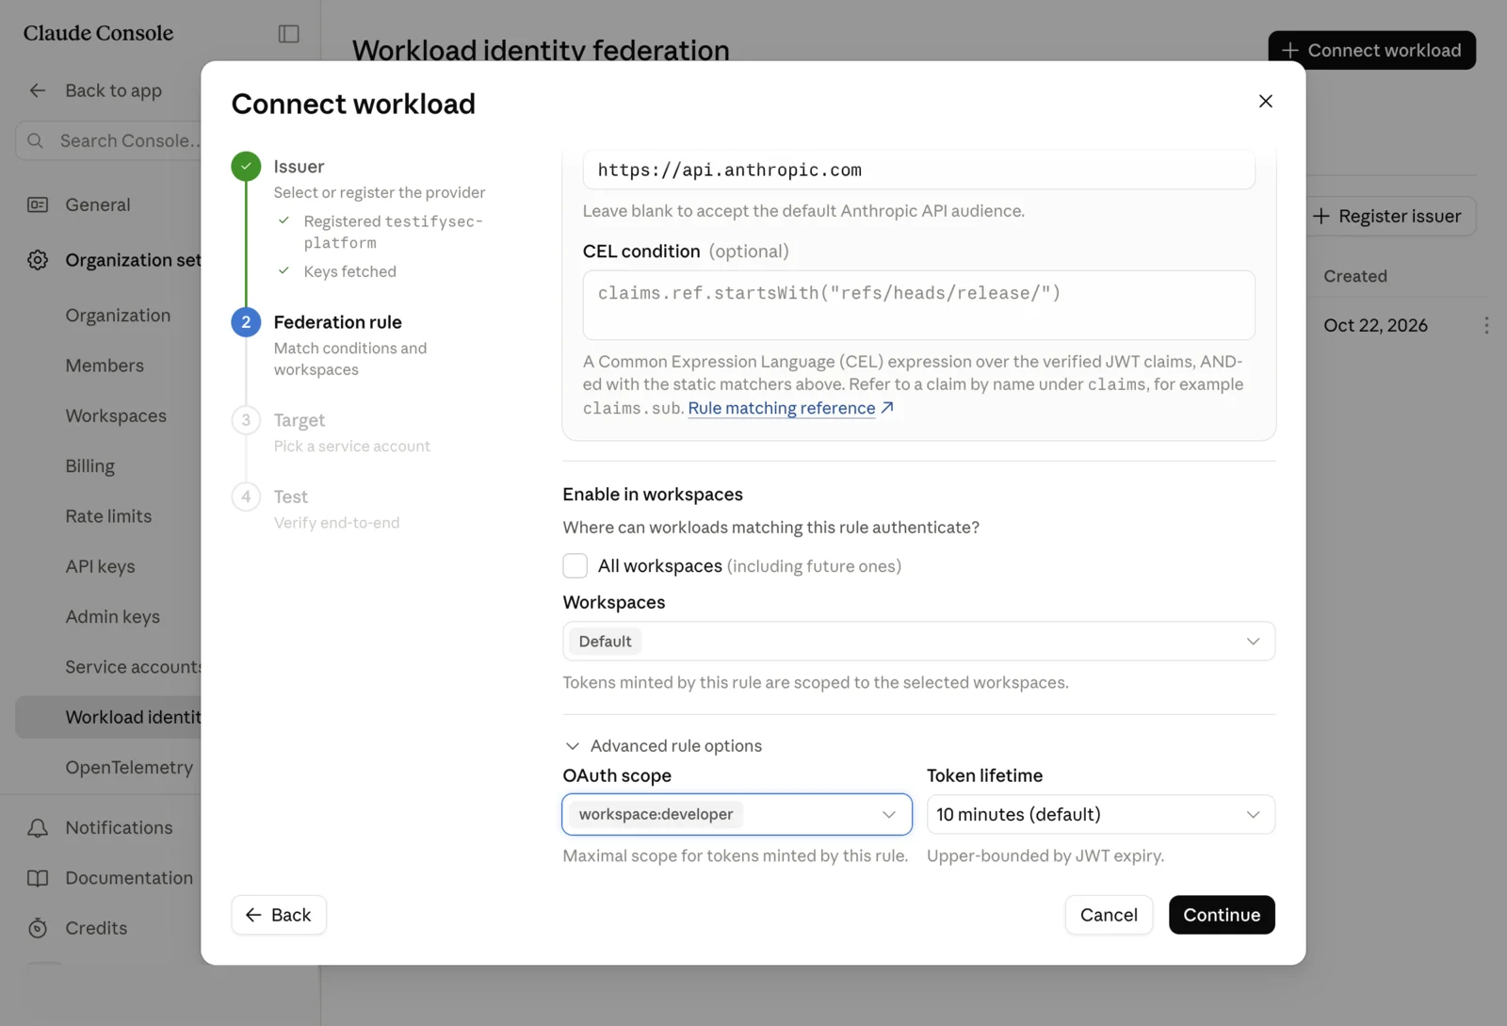Click the checkmark next to Keys fetched
The height and width of the screenshot is (1026, 1507).
tap(284, 271)
